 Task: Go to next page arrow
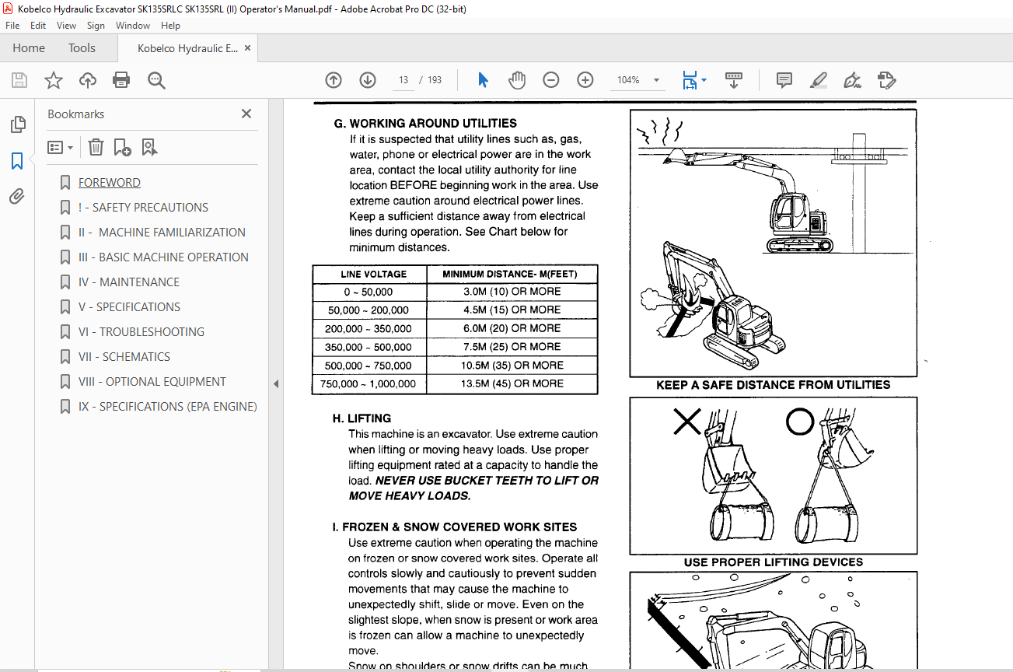[x=368, y=80]
